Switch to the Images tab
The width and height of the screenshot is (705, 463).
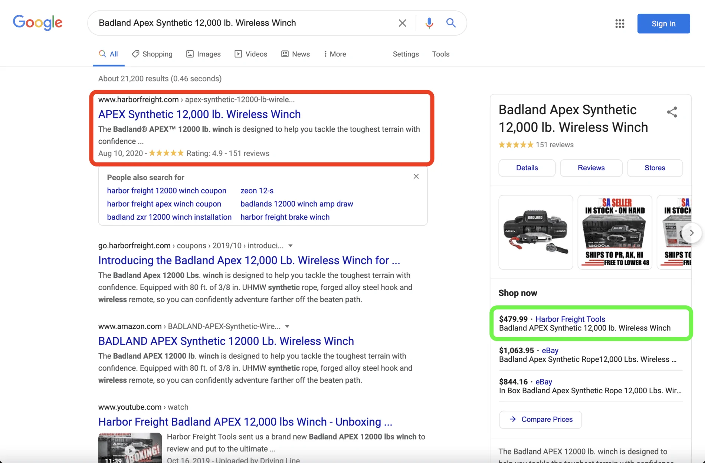(203, 54)
